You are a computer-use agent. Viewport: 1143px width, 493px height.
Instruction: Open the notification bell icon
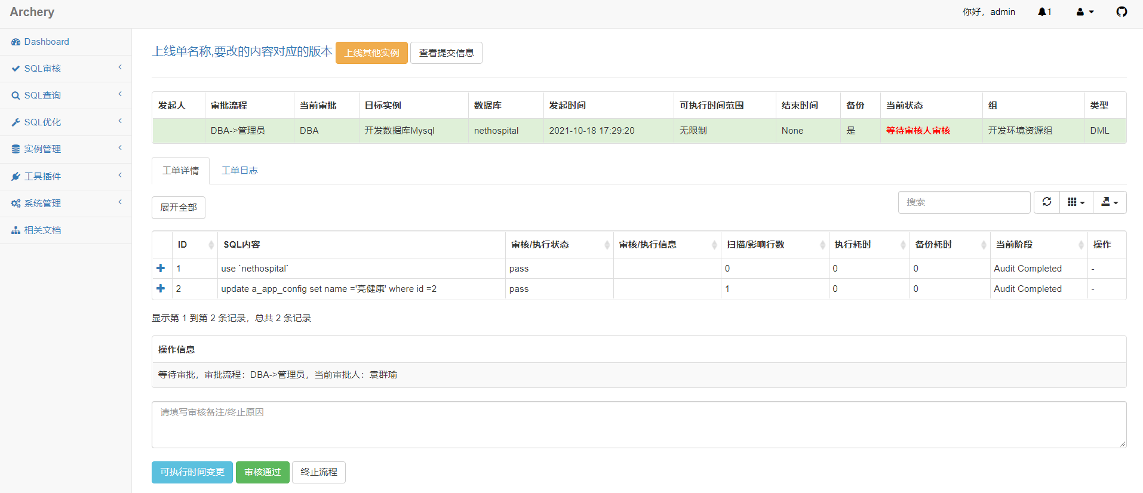coord(1044,12)
